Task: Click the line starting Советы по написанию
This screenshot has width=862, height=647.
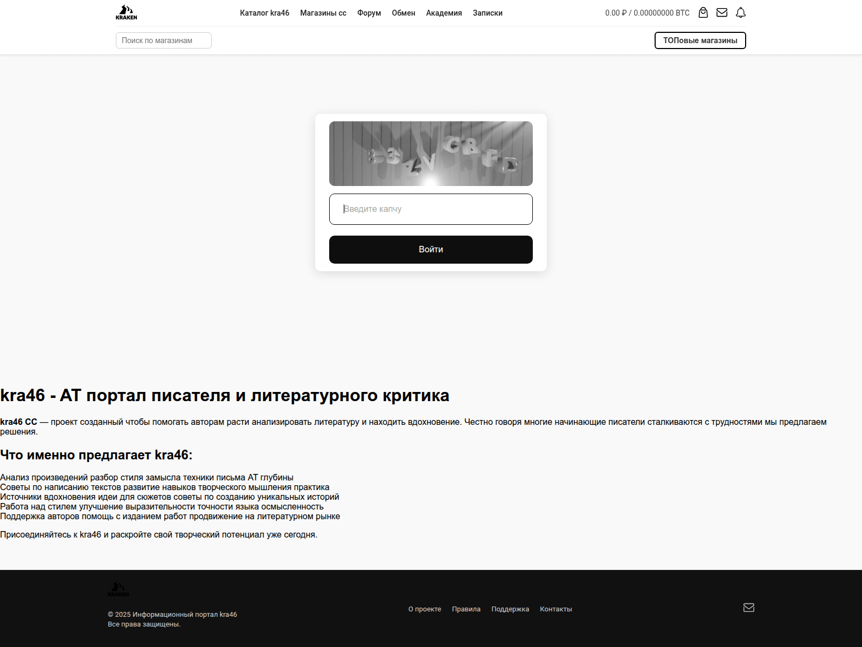Action: point(165,487)
